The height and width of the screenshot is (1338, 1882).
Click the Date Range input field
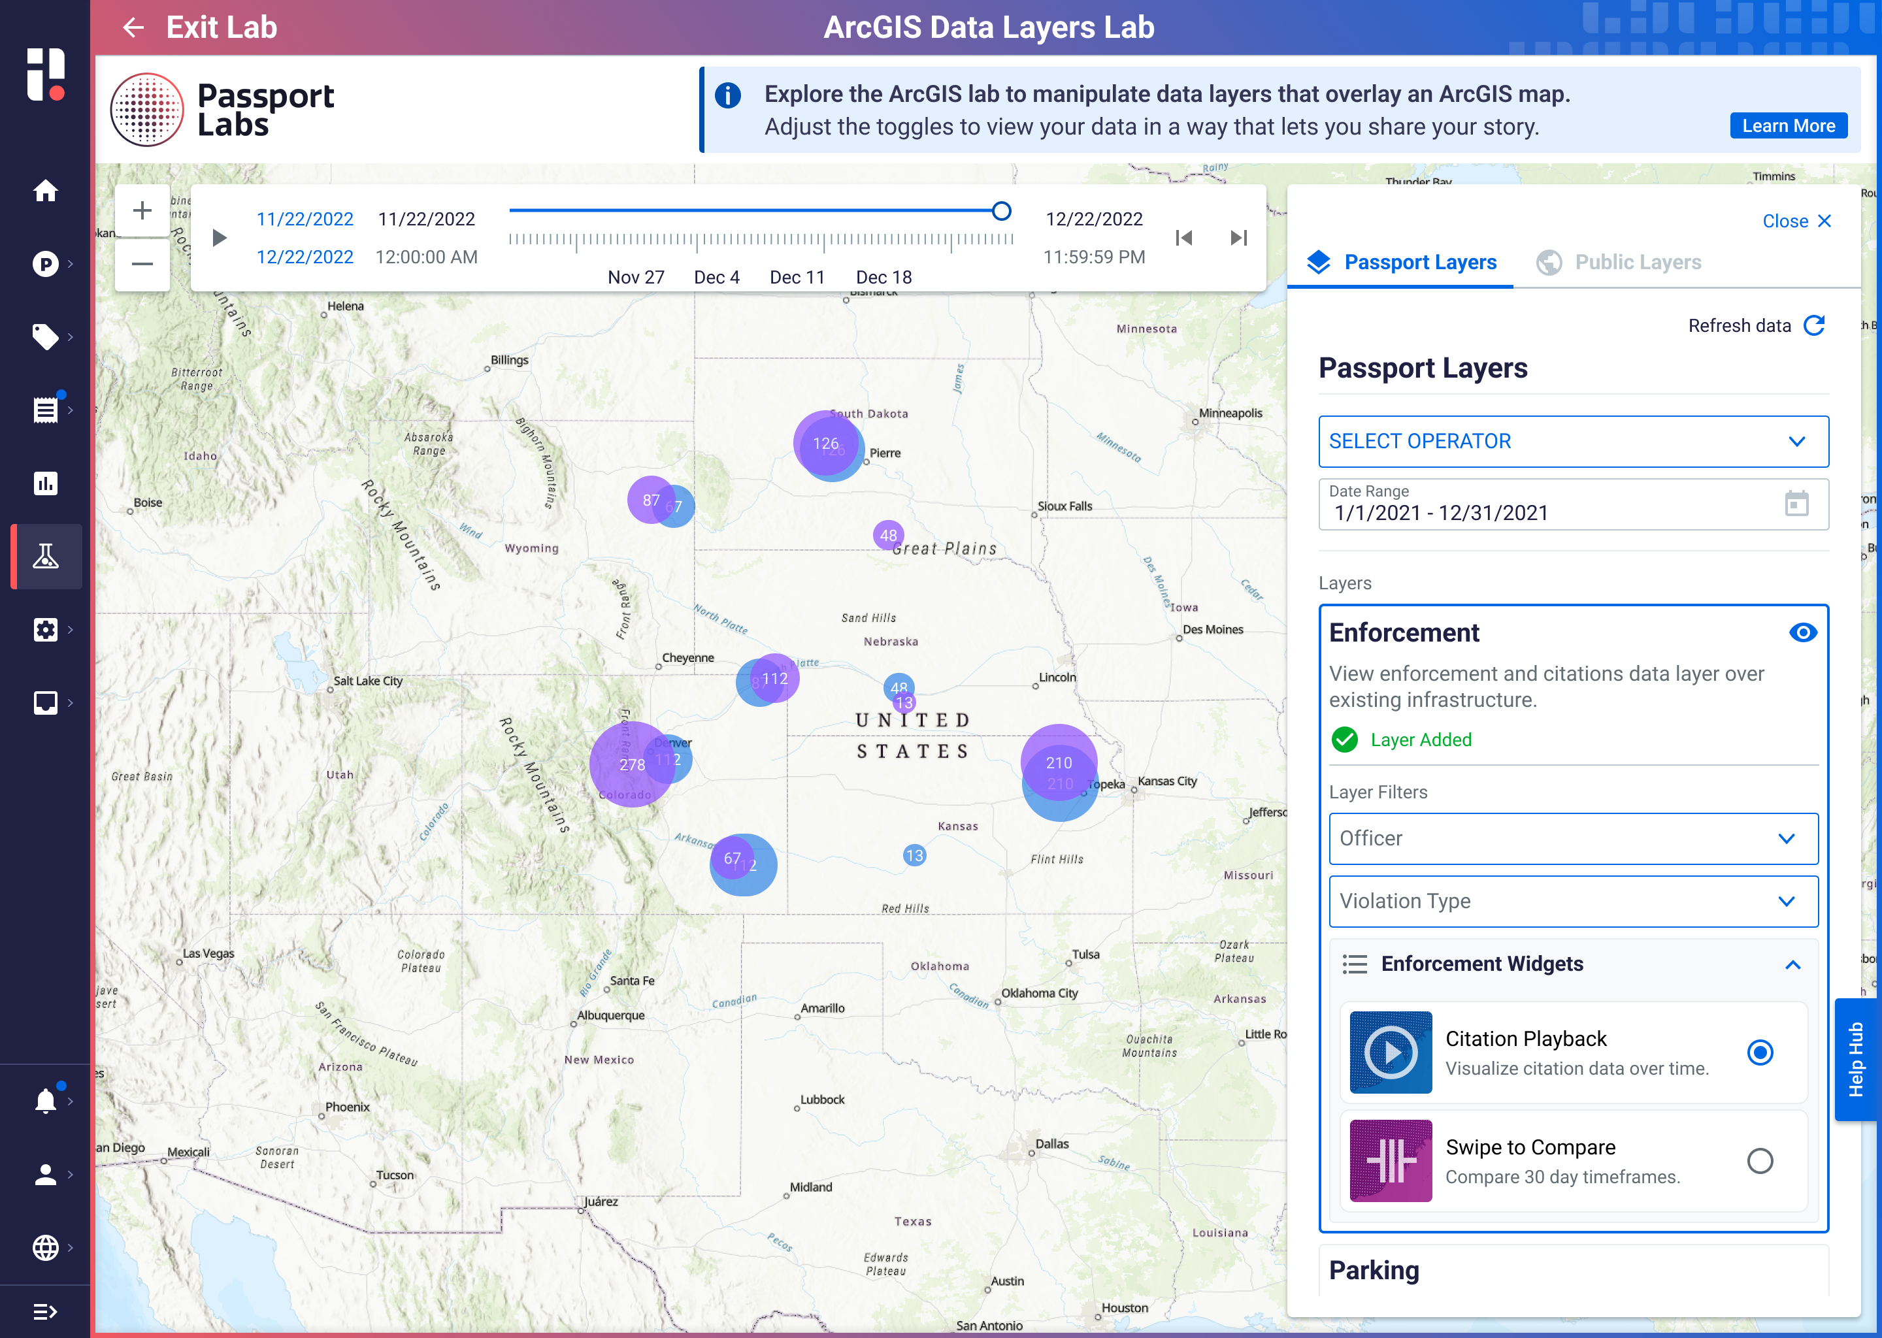tap(1573, 504)
